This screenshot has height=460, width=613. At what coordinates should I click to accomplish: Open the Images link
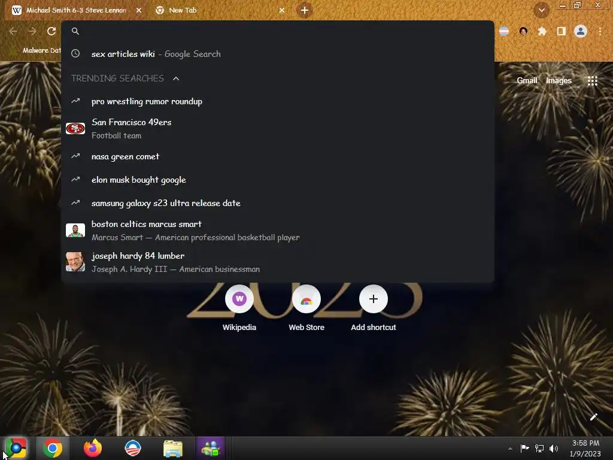coord(559,81)
